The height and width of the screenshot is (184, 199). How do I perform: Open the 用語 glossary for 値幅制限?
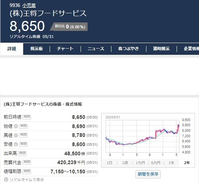(x=26, y=171)
